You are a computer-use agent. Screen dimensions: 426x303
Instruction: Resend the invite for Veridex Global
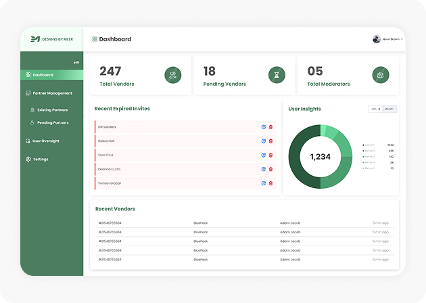(x=263, y=183)
